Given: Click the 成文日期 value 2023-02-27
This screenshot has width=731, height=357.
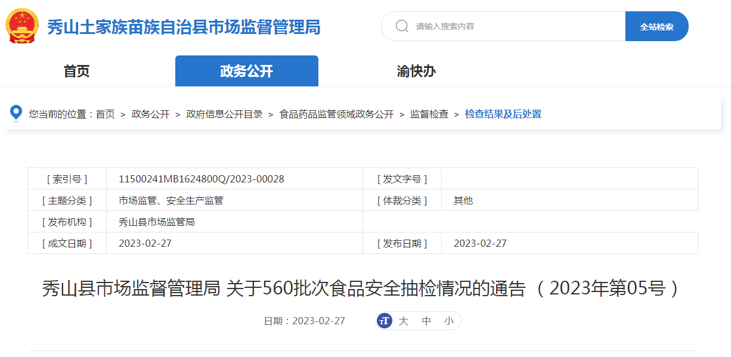Looking at the screenshot, I should click(145, 243).
